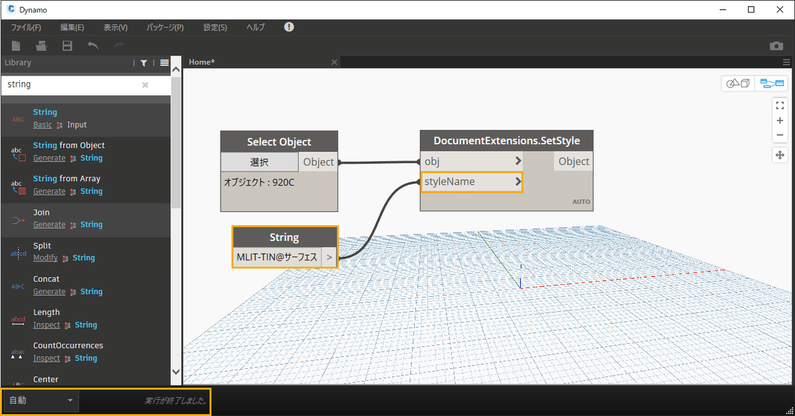
Task: Click the zoom in plus button
Action: tap(780, 121)
